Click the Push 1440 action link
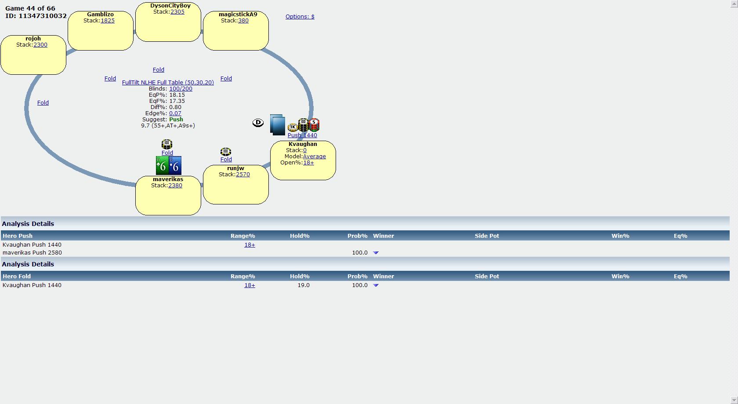Viewport: 738px width, 404px height. (x=302, y=135)
